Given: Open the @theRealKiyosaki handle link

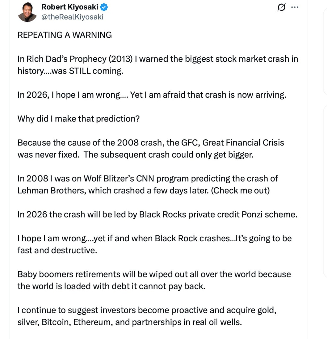Looking at the screenshot, I should coord(72,17).
